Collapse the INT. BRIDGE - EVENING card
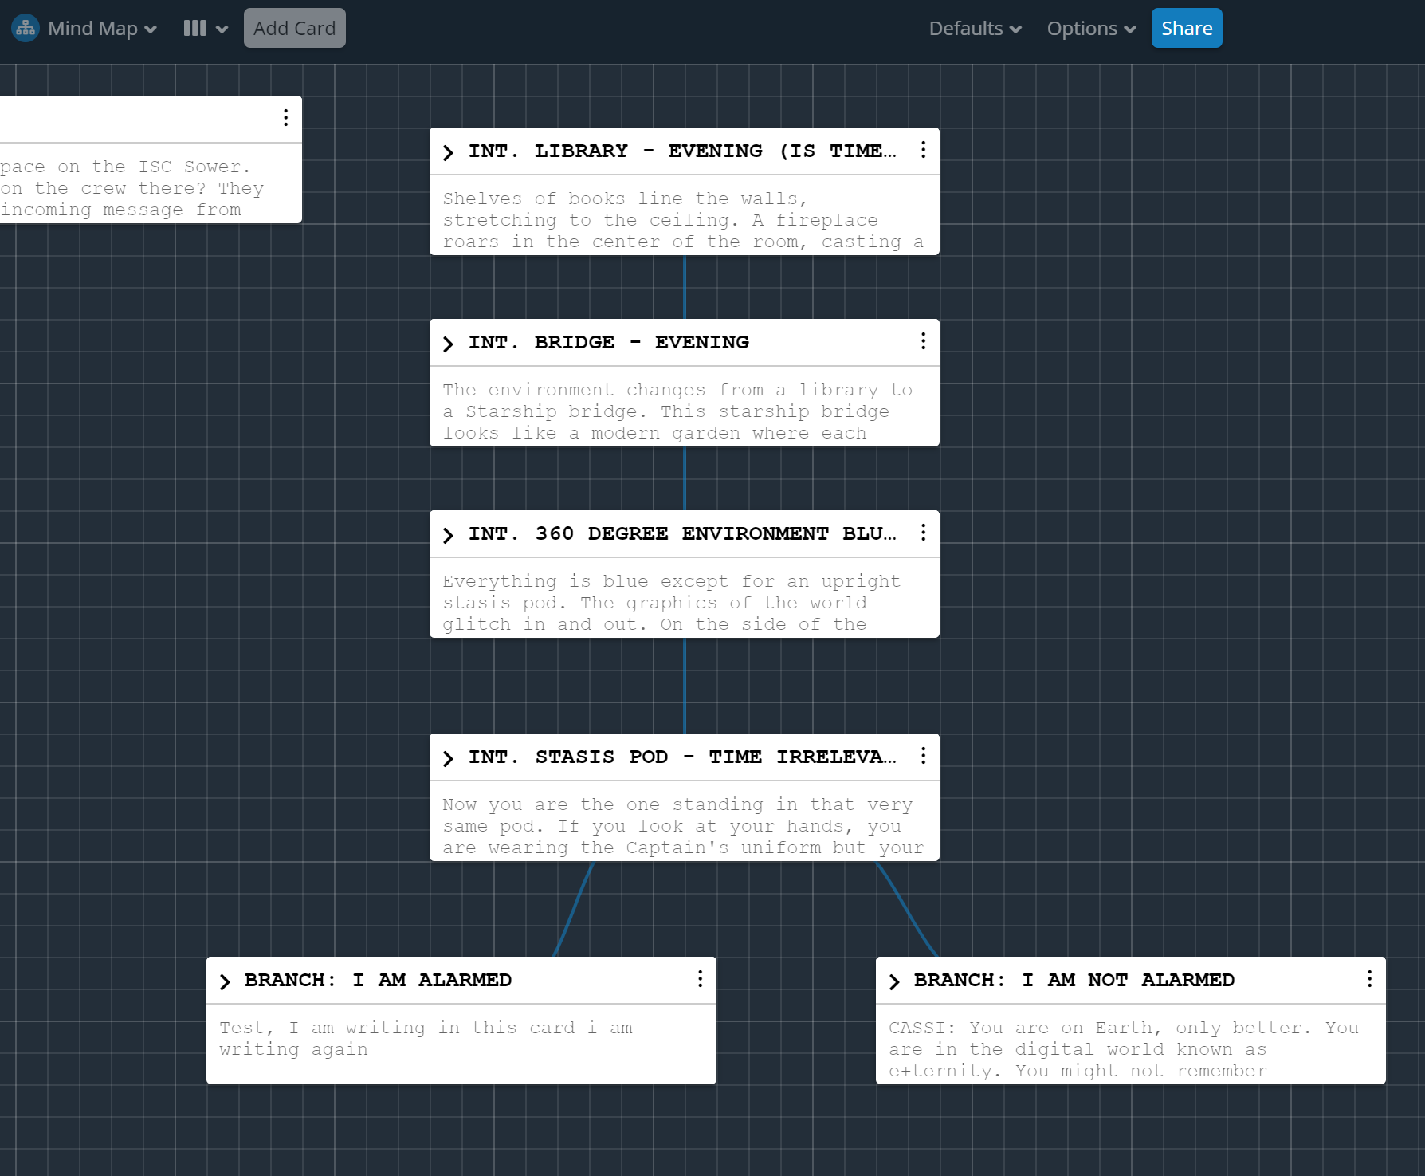The height and width of the screenshot is (1176, 1425). click(449, 343)
